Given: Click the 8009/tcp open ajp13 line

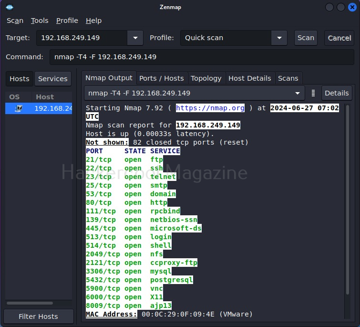Looking at the screenshot, I should (129, 306).
